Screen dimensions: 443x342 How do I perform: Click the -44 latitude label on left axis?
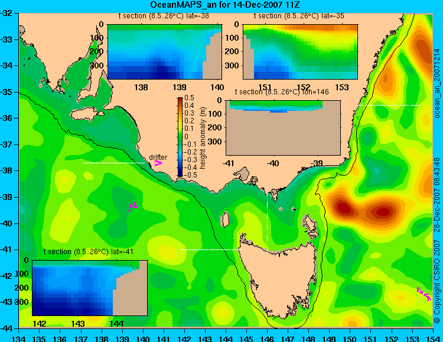pyautogui.click(x=6, y=328)
